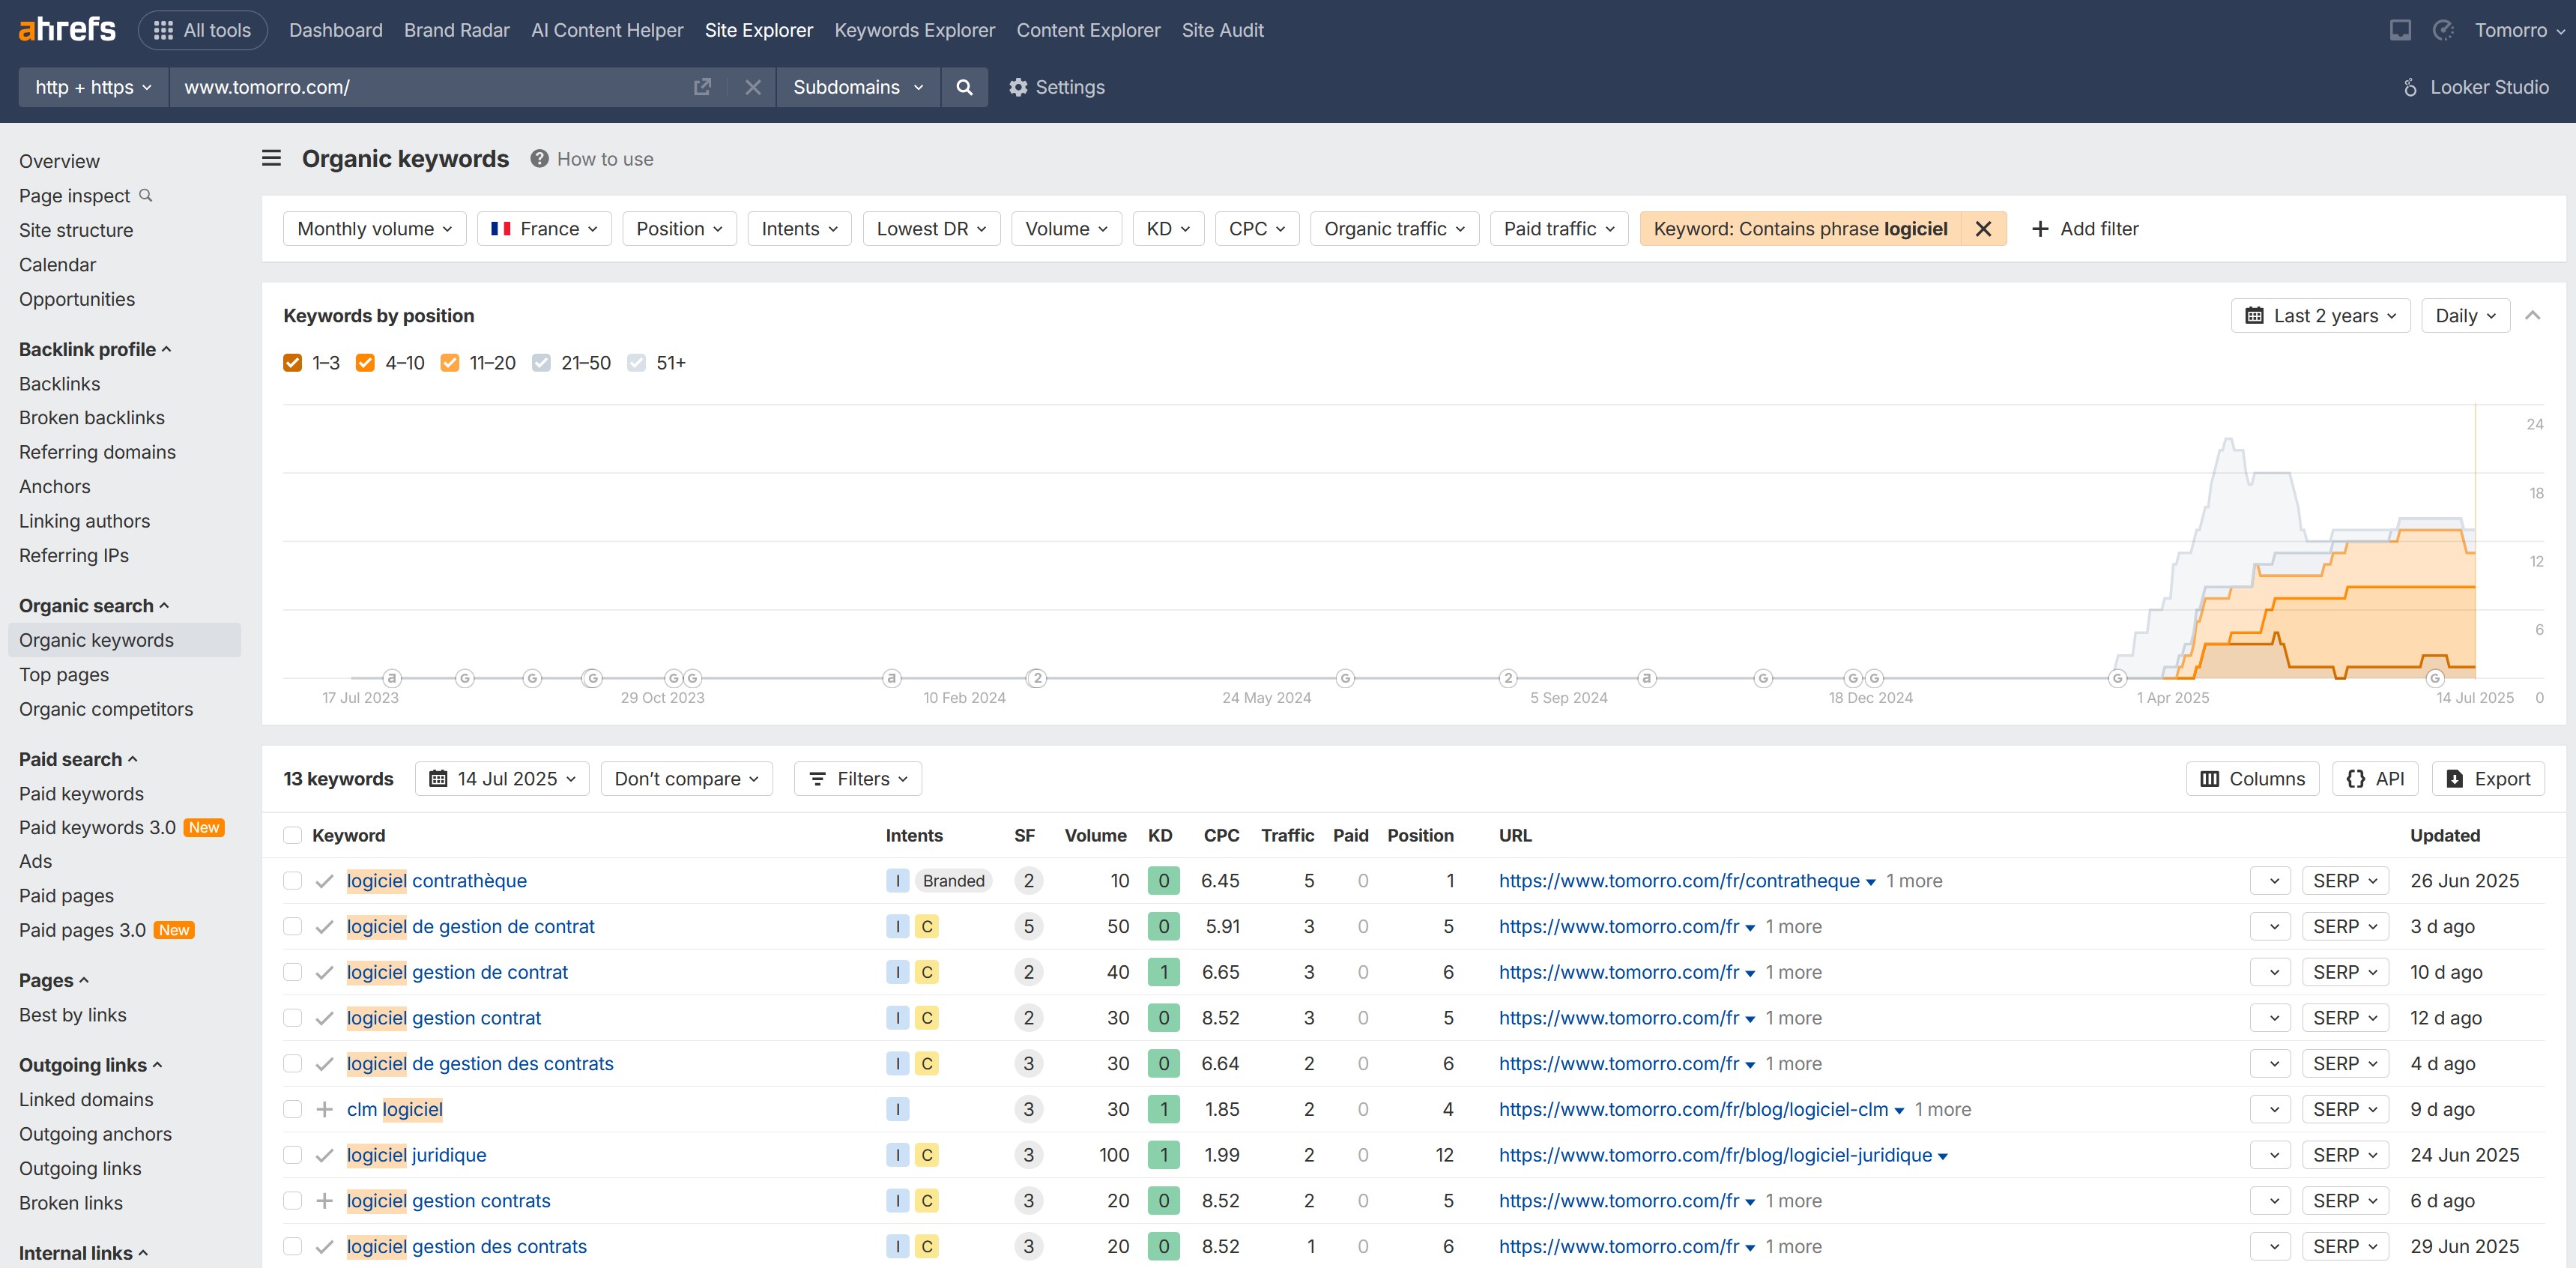Click the green KD badge for logiciel contrathèque
The image size is (2576, 1268).
(x=1163, y=881)
